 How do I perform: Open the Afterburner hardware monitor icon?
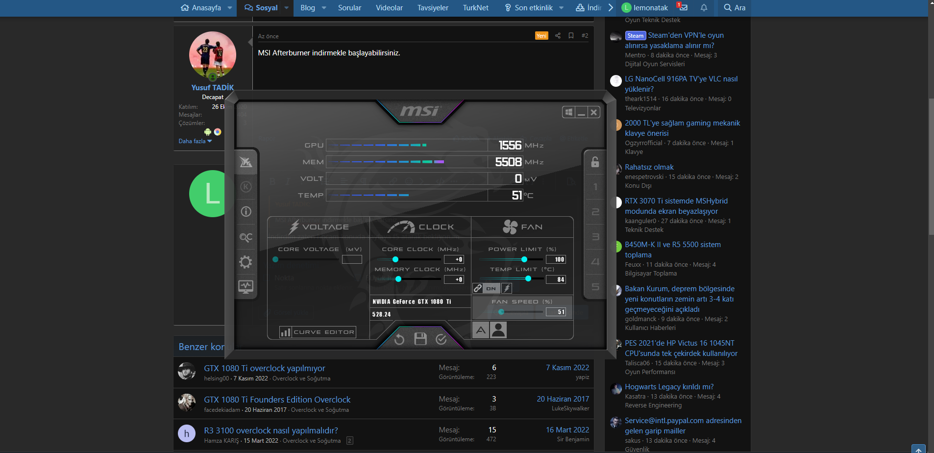(x=246, y=286)
